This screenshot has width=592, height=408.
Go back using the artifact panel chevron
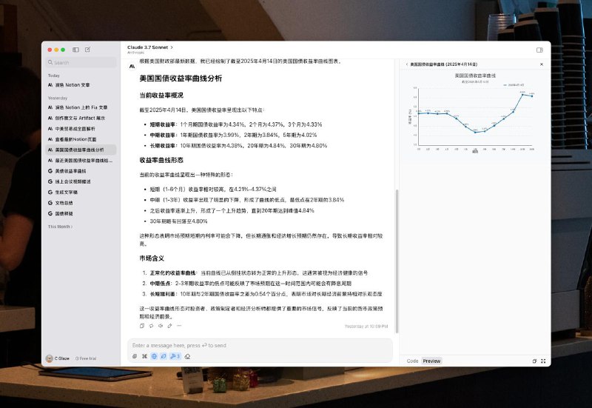(x=406, y=64)
